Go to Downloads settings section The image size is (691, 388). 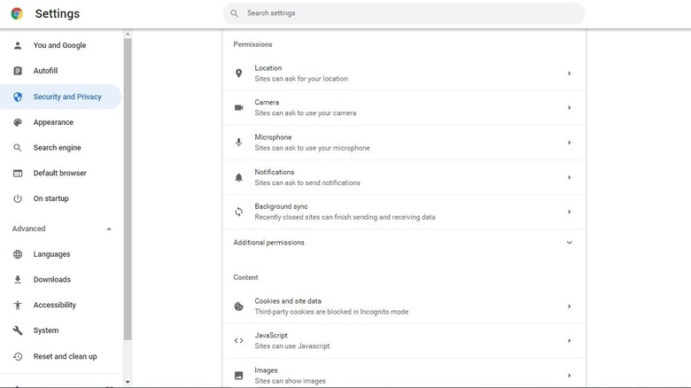tap(51, 280)
